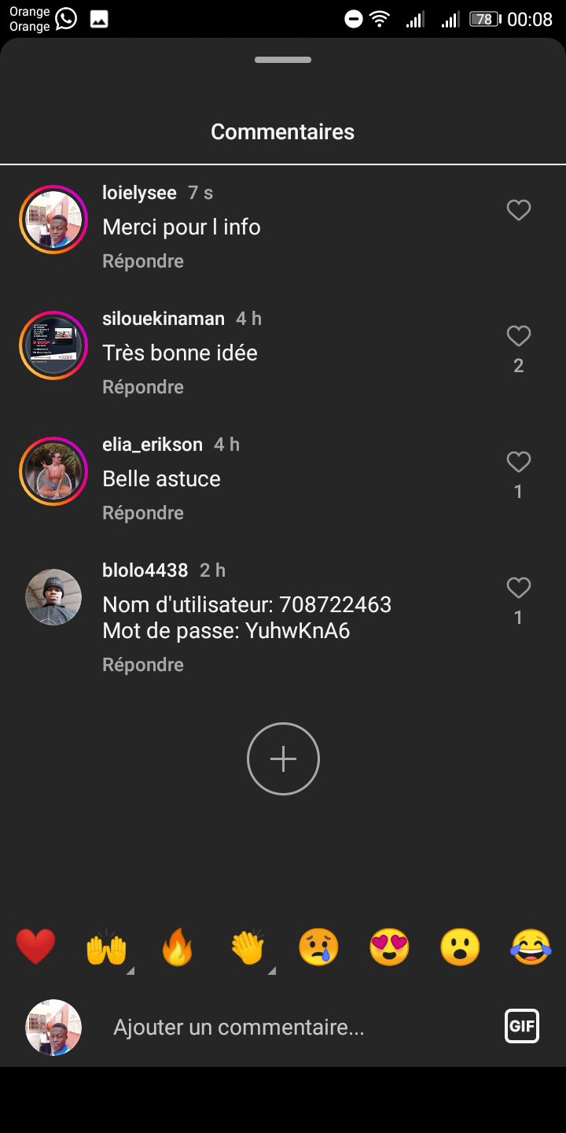
Task: Load more comments with the plus button
Action: coord(283,758)
